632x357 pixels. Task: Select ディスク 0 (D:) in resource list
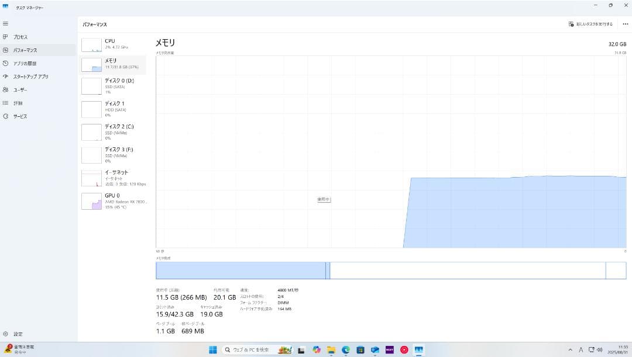pyautogui.click(x=112, y=85)
